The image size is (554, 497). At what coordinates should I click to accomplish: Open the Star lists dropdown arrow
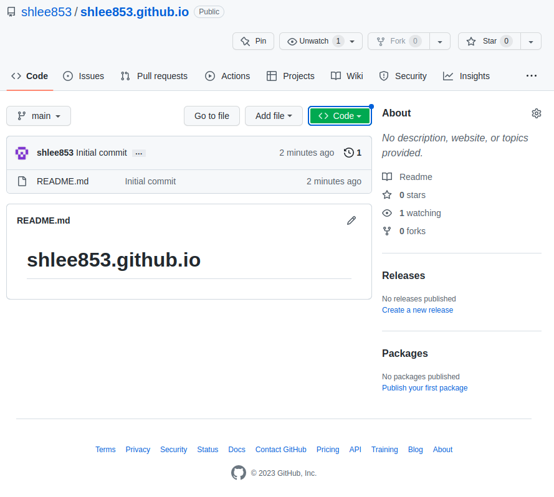(x=531, y=41)
